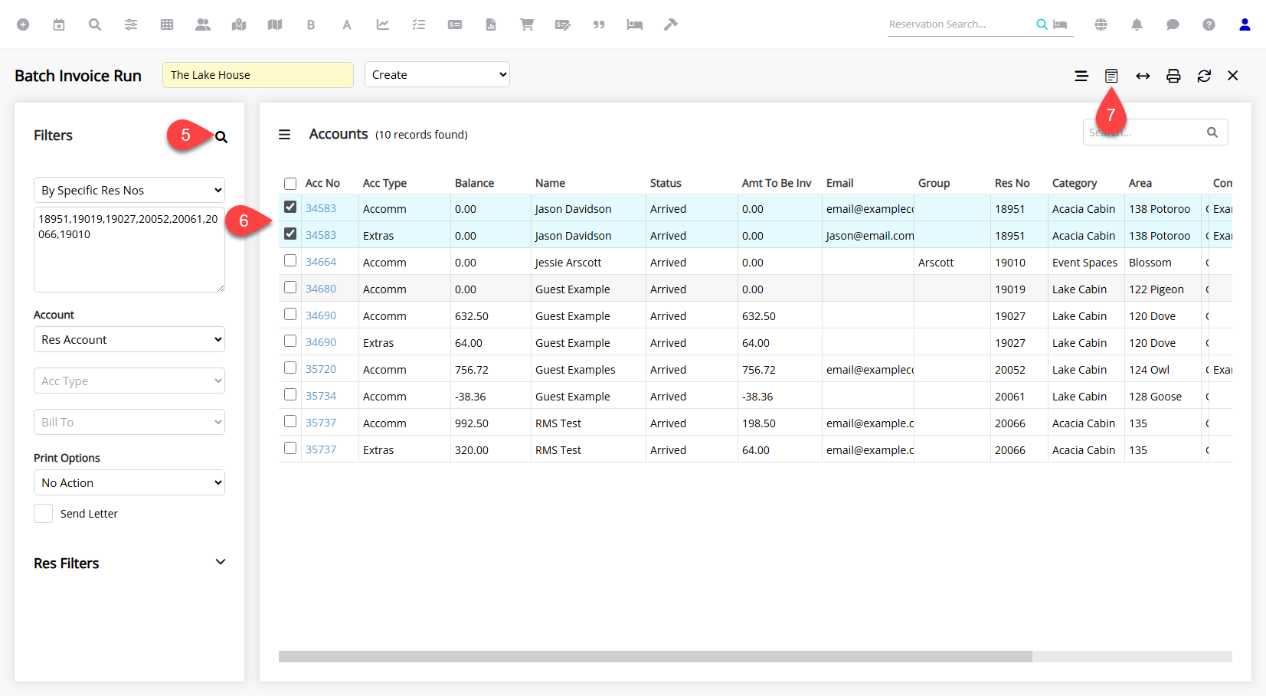Image resolution: width=1266 pixels, height=696 pixels.
Task: Click the bed icon beside reservation search
Action: 1060,25
